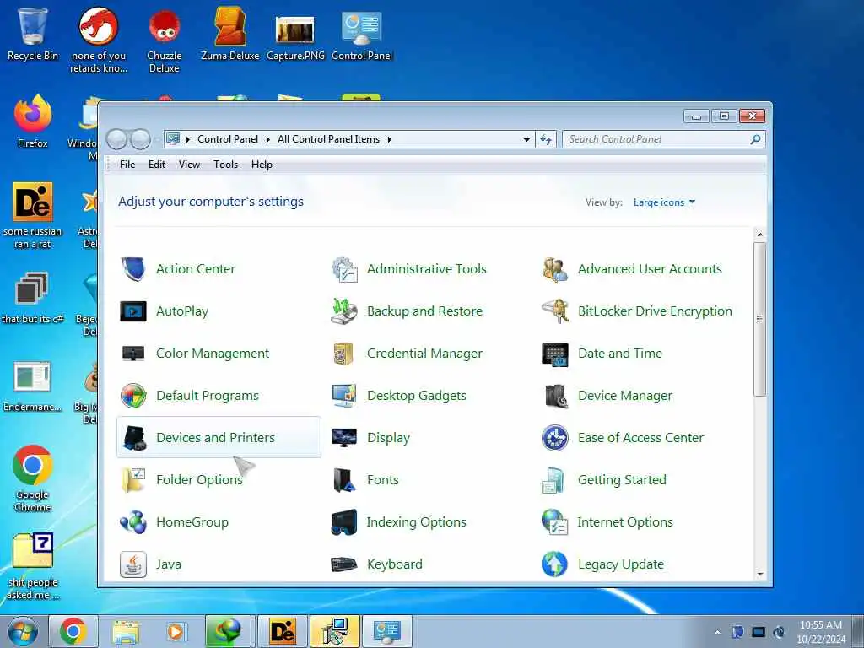Click the Internet Options text link
The width and height of the screenshot is (864, 648).
(625, 521)
